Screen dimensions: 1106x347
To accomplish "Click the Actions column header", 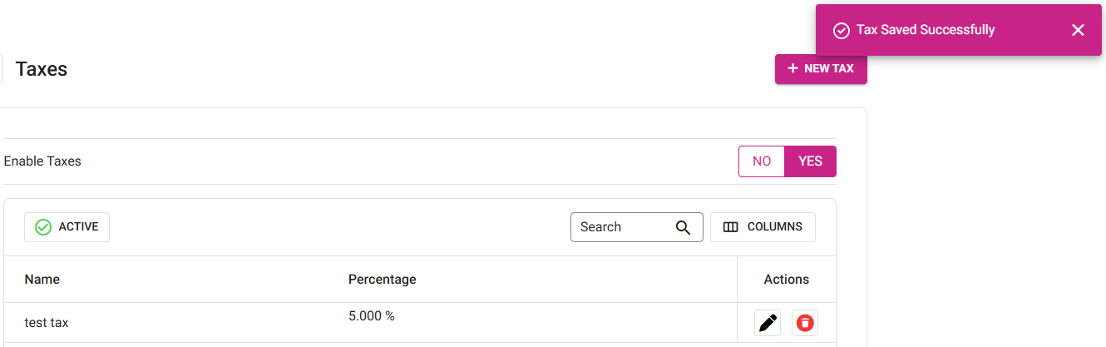I will pos(786,280).
